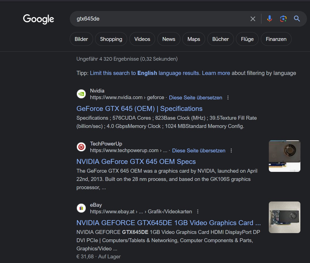Switch to Bilder results tab
The image size is (310, 263).
point(81,39)
